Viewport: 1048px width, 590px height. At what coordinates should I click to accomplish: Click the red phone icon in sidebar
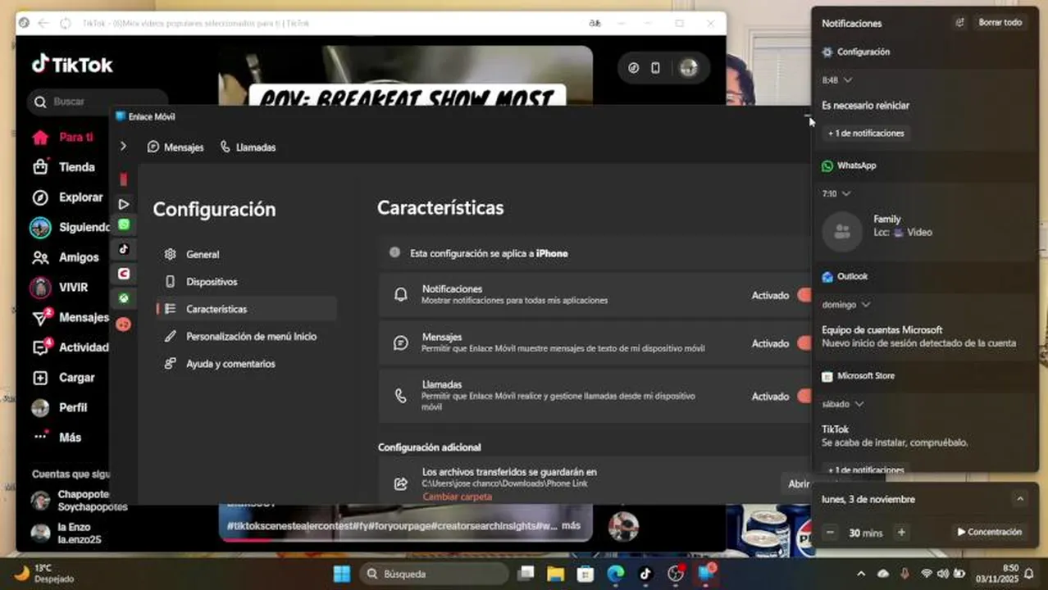124,179
